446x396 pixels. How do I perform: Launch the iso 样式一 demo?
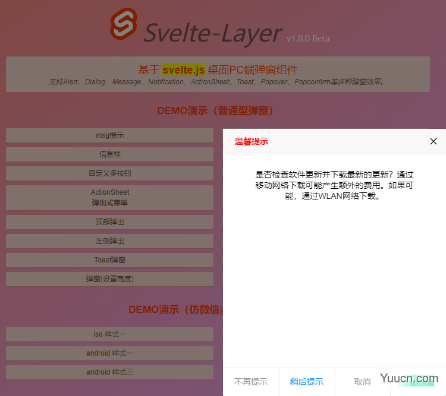coord(109,334)
